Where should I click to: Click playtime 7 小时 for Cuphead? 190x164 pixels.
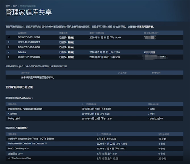pos(151,114)
